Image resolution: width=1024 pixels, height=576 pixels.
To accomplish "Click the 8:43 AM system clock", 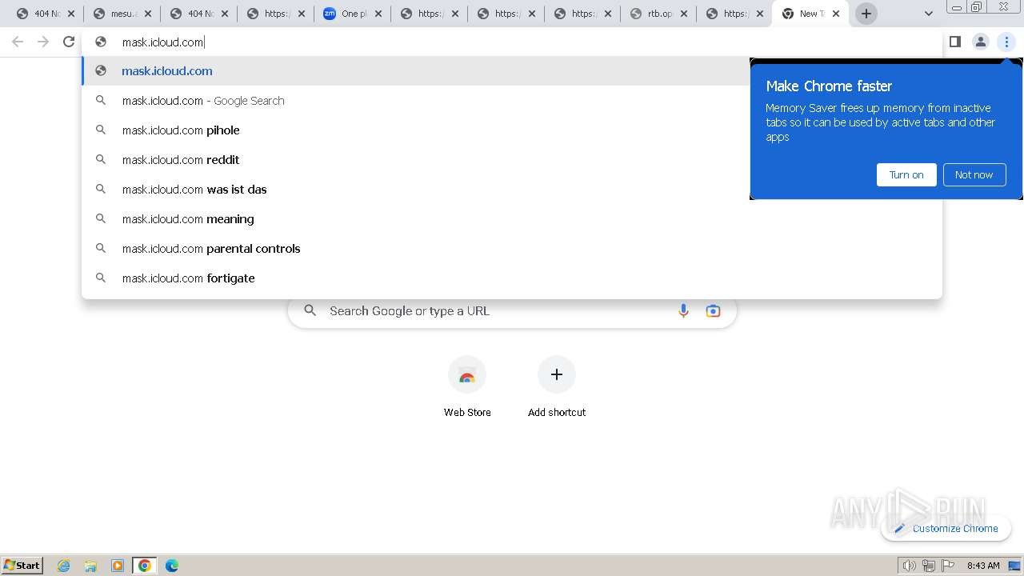I will [x=983, y=566].
